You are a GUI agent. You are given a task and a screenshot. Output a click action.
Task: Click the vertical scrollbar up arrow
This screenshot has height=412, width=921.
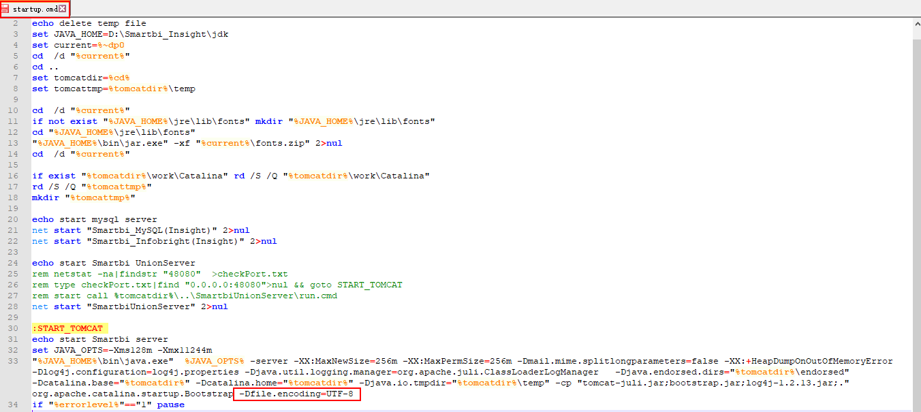pyautogui.click(x=916, y=23)
